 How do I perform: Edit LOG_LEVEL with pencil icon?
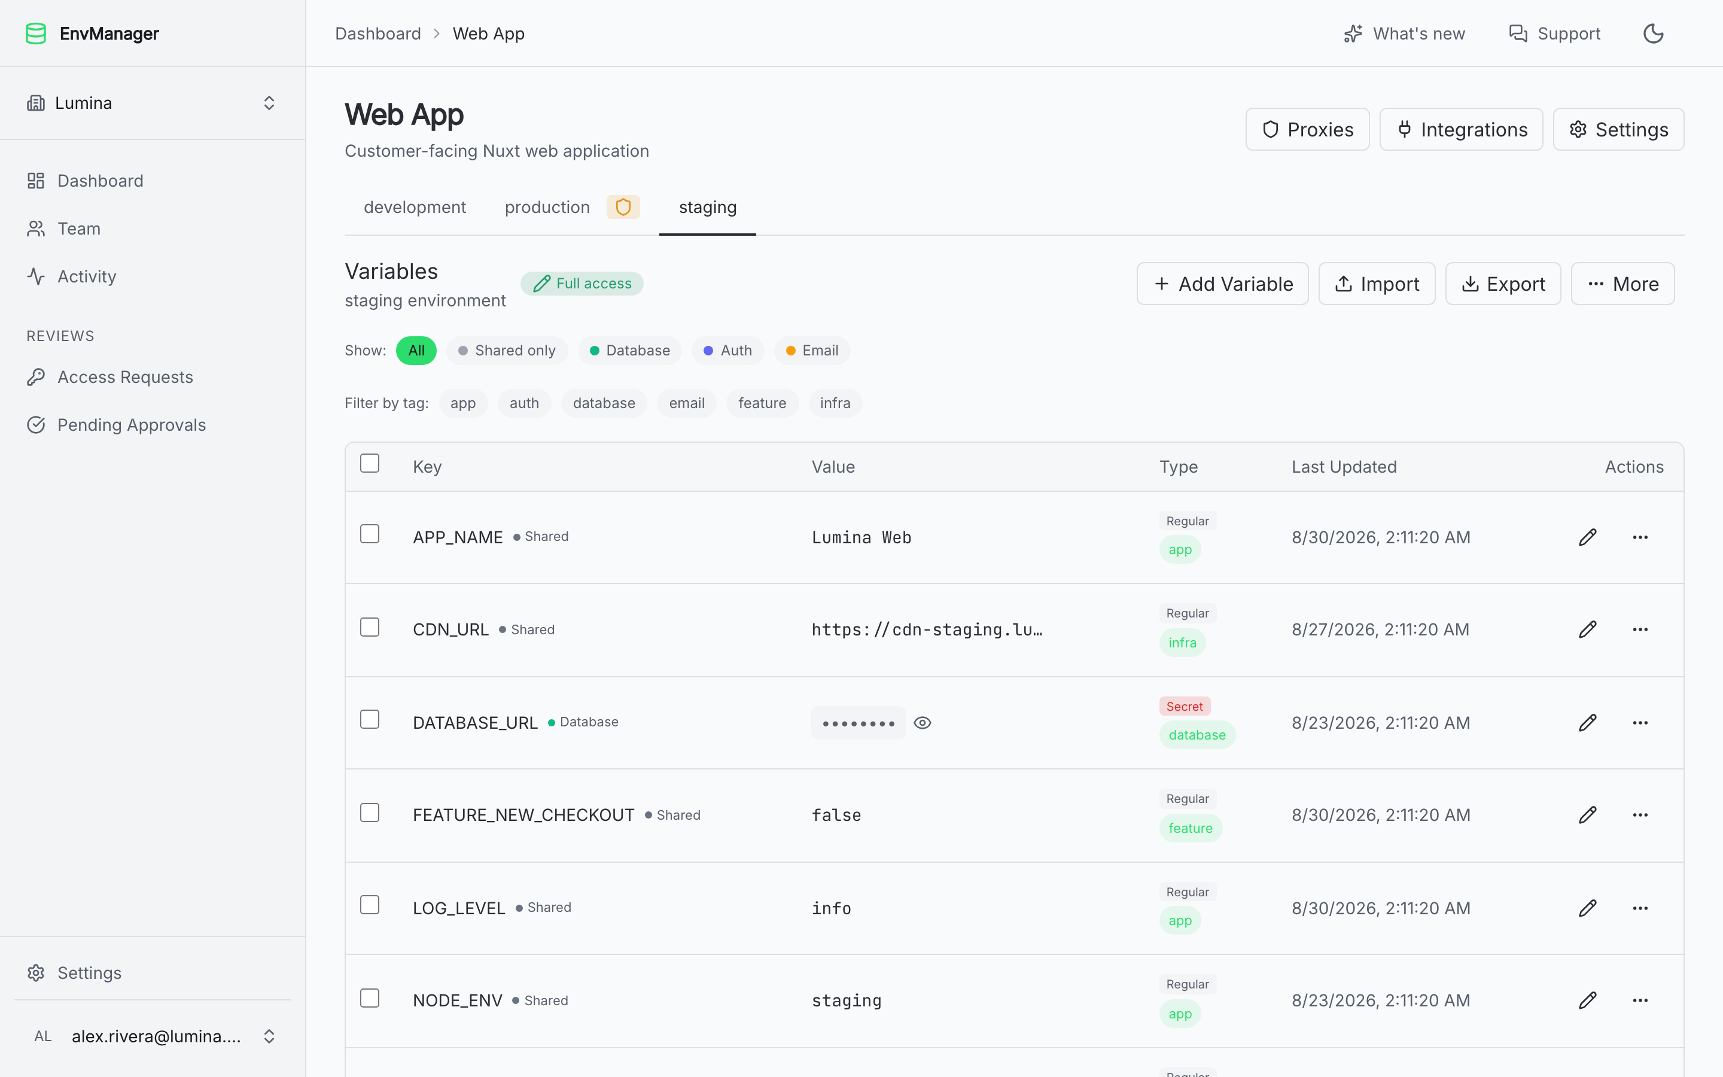click(1588, 908)
